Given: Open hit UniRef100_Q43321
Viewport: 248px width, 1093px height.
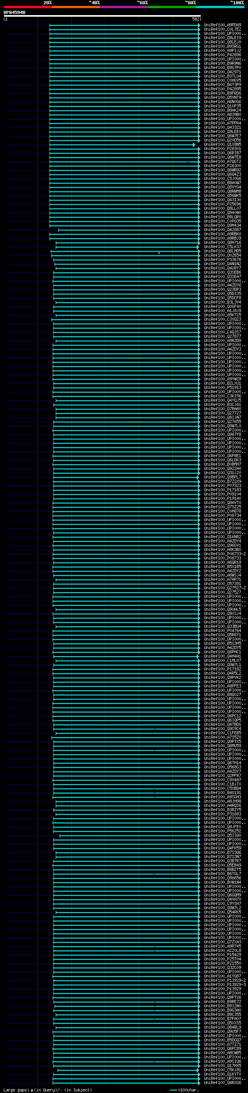Looking at the screenshot, I should point(222,127).
